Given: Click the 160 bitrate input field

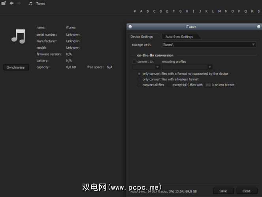Looking at the screenshot, I should coord(208,85).
